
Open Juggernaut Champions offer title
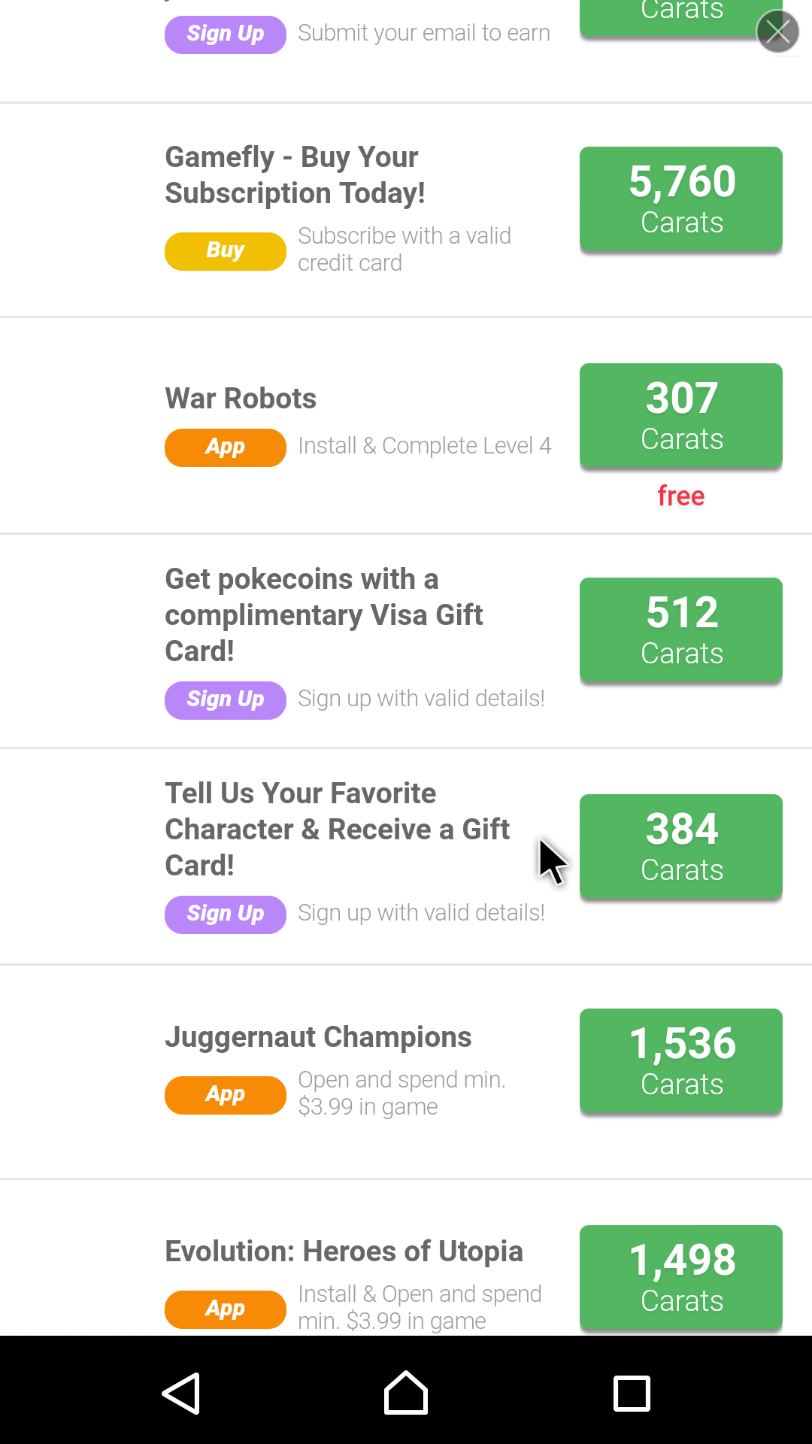point(318,1037)
